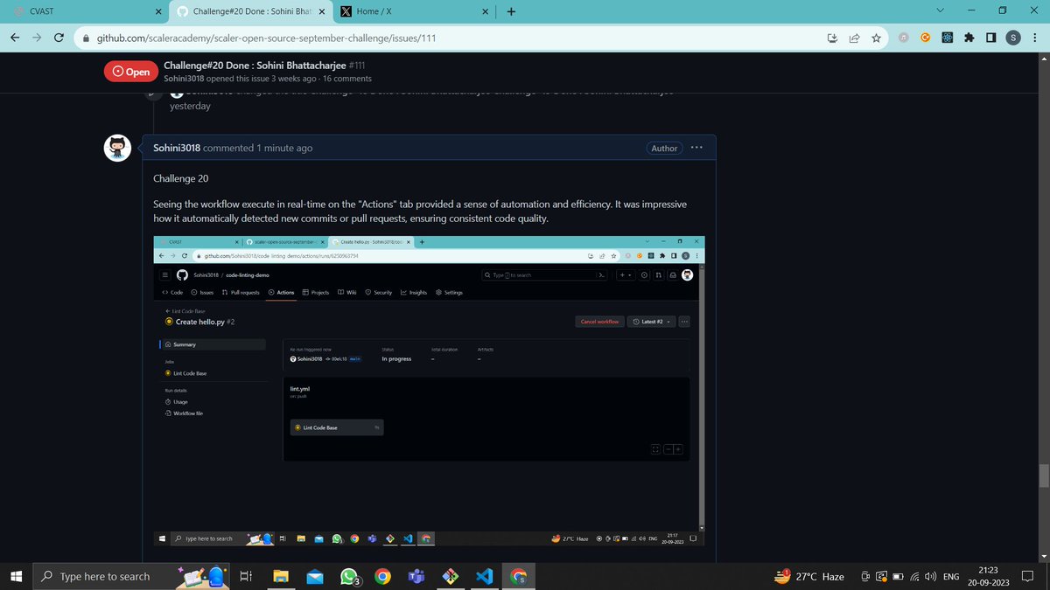Open the Extensions puzzle-piece icon
This screenshot has height=590, width=1050.
coord(969,38)
